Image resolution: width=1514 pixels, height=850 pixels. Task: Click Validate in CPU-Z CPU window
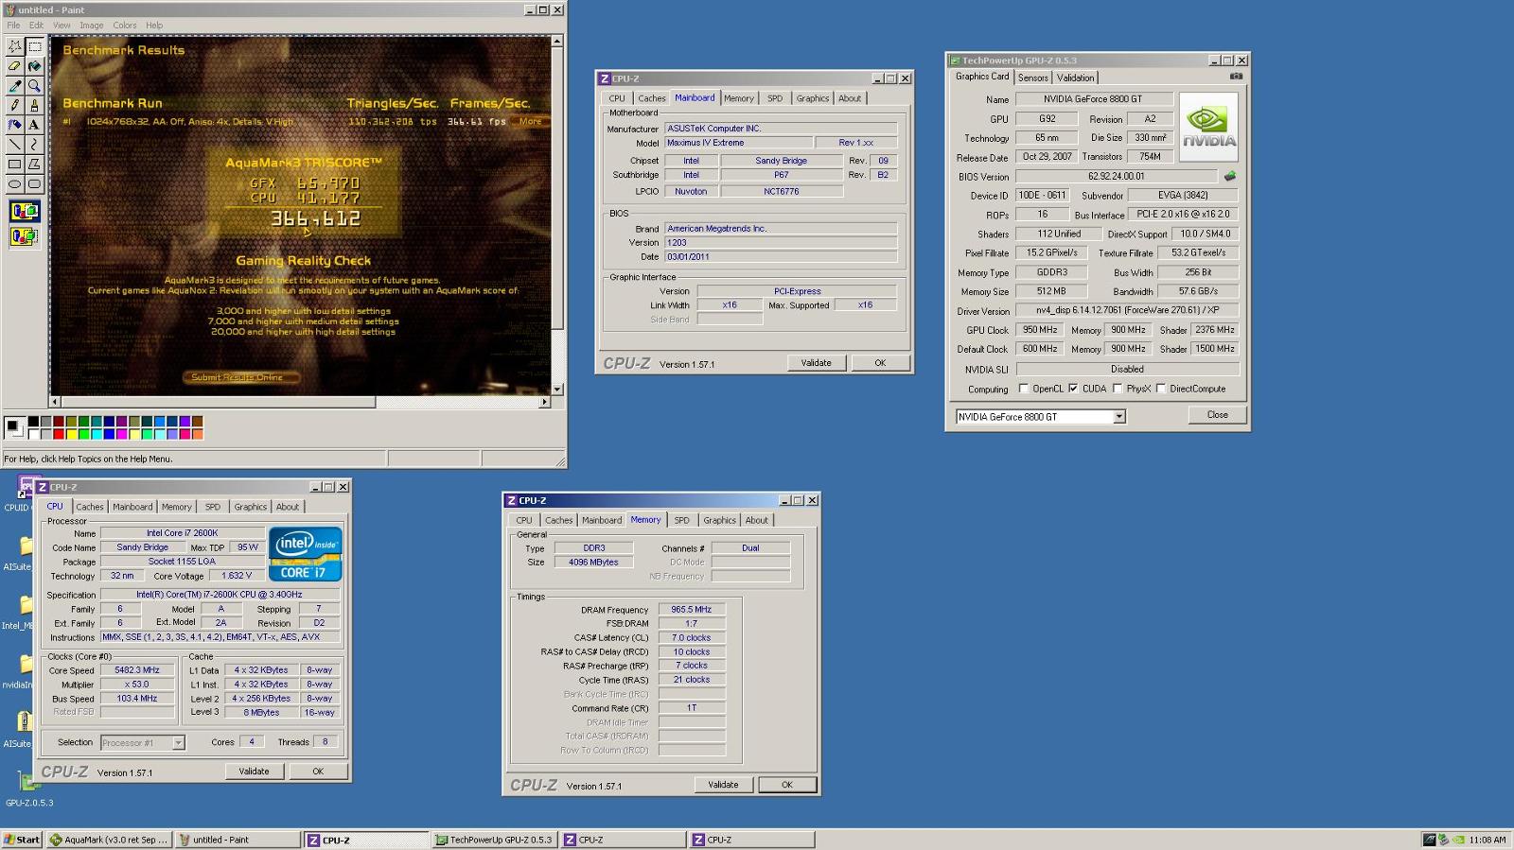[x=254, y=772]
